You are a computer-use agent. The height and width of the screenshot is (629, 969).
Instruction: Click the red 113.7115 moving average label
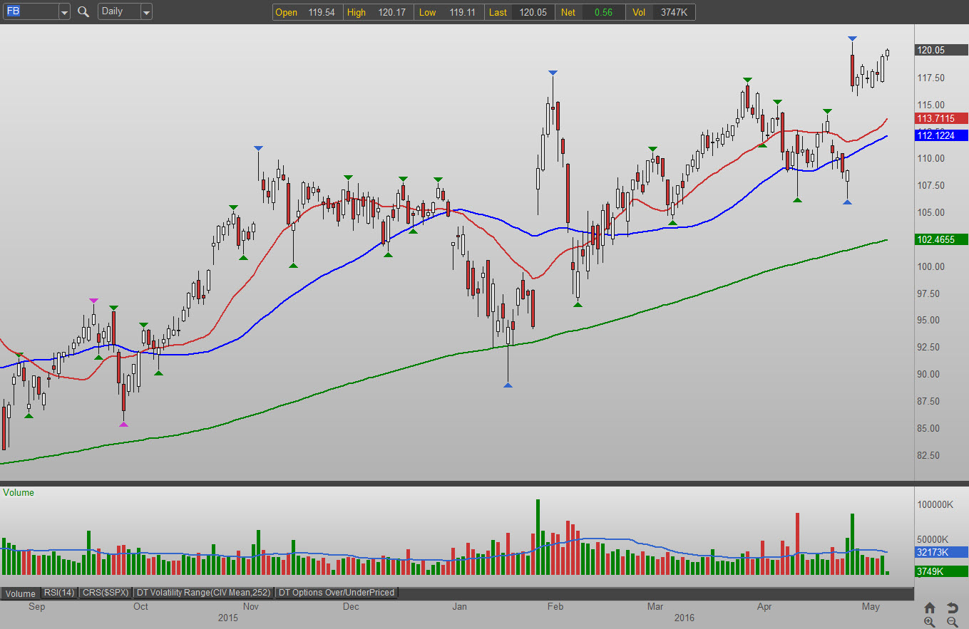[941, 118]
